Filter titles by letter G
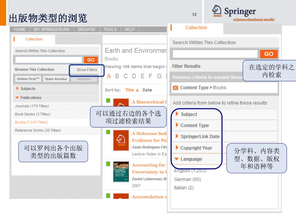296x222 pixels. coord(159,76)
